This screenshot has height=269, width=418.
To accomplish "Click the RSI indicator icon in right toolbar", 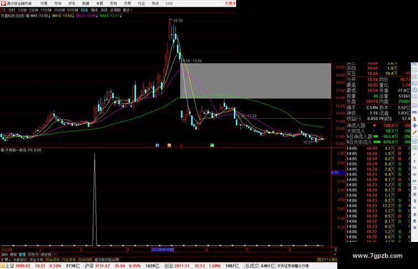I will click(x=415, y=112).
